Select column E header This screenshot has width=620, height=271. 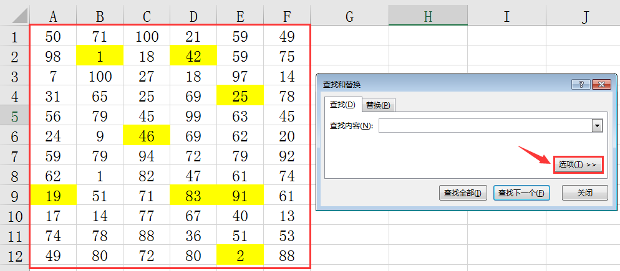[240, 16]
